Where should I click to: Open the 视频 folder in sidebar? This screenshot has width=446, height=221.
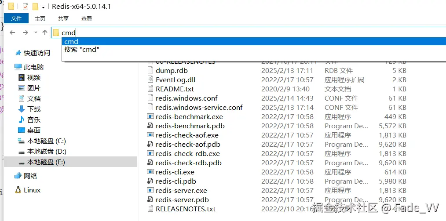34,78
